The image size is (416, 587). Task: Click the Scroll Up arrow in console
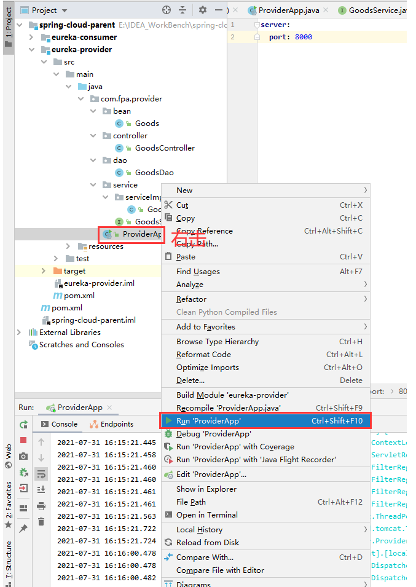[41, 442]
